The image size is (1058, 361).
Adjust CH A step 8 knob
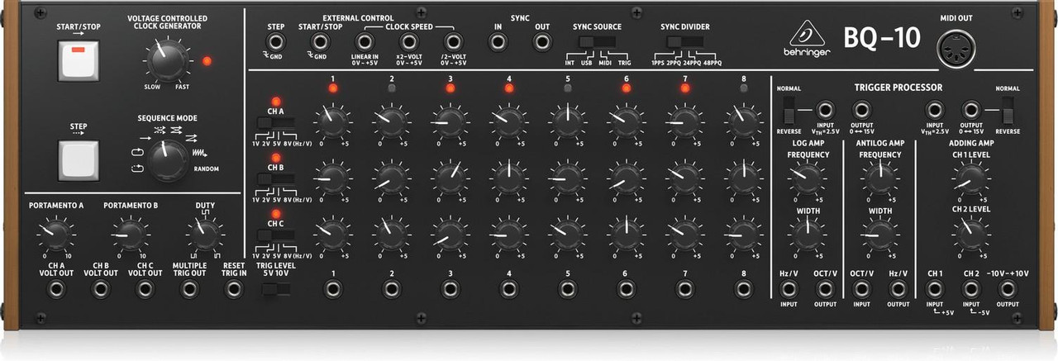click(x=744, y=121)
